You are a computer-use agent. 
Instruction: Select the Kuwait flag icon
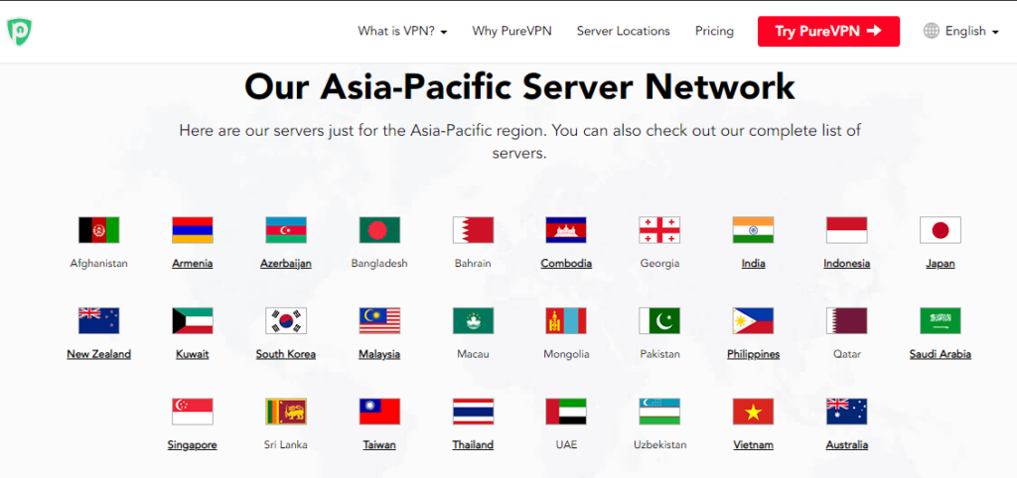[x=193, y=320]
